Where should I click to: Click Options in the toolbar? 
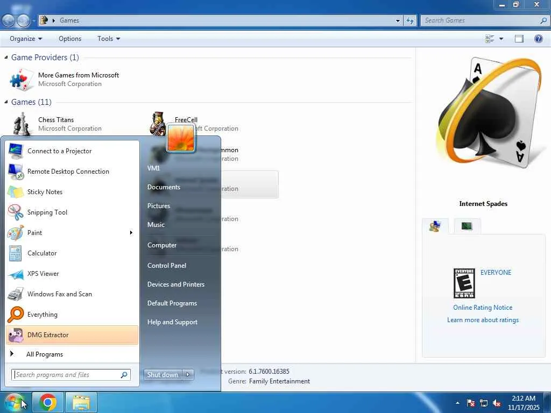tap(70, 39)
